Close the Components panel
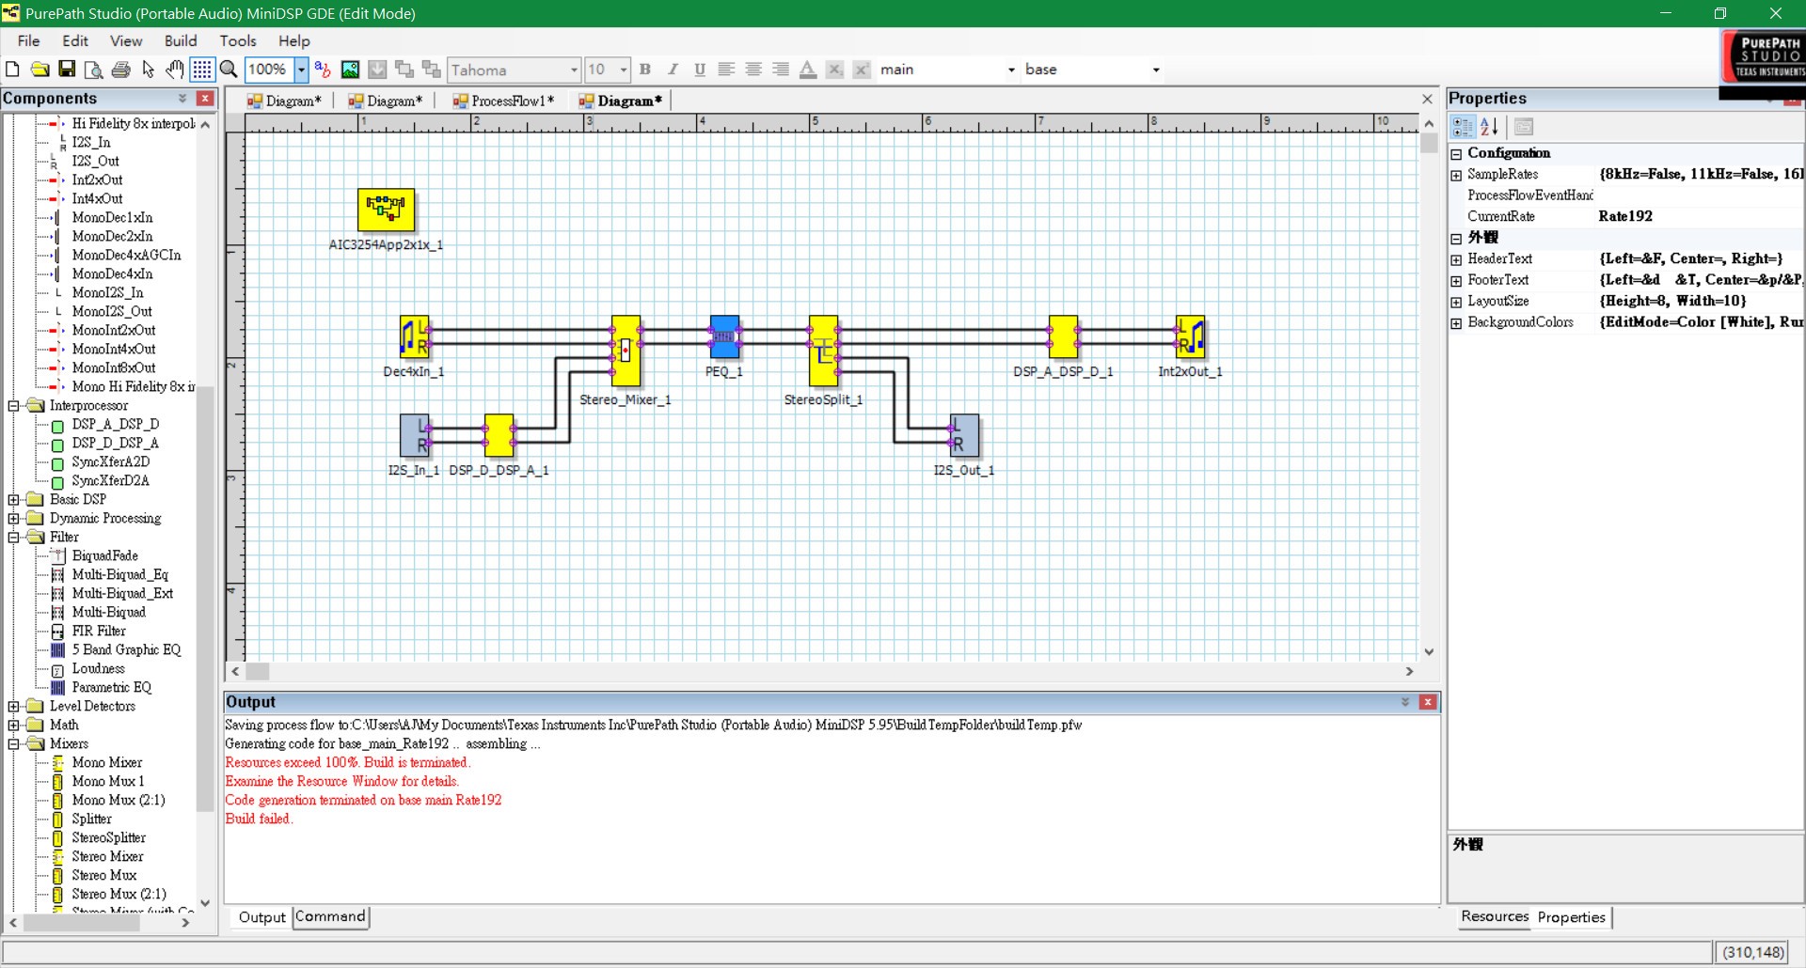This screenshot has width=1806, height=968. pyautogui.click(x=206, y=99)
